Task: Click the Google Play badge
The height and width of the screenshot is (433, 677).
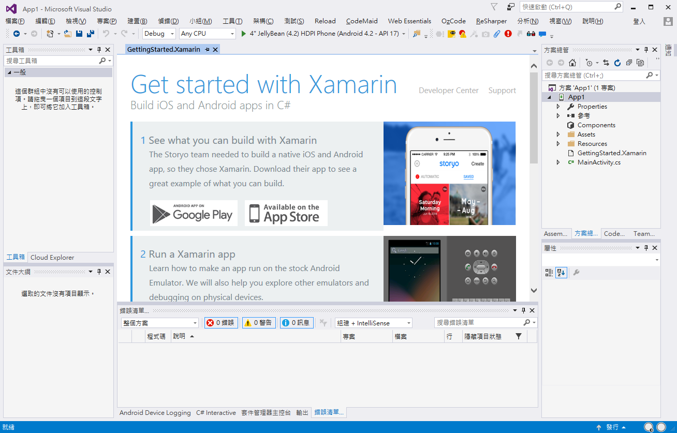Action: [x=194, y=213]
